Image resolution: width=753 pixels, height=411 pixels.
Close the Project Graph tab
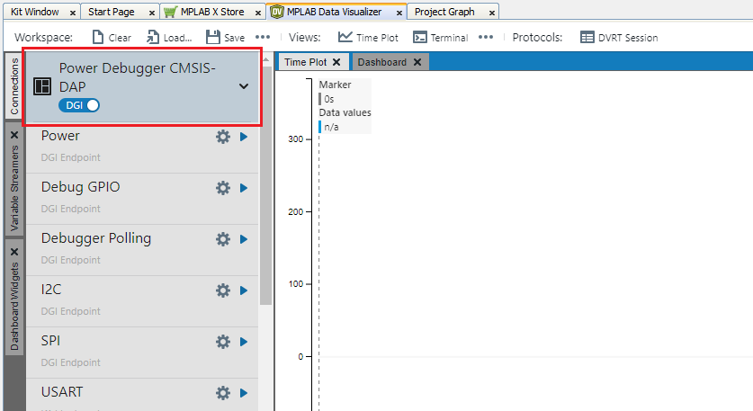[x=492, y=13]
